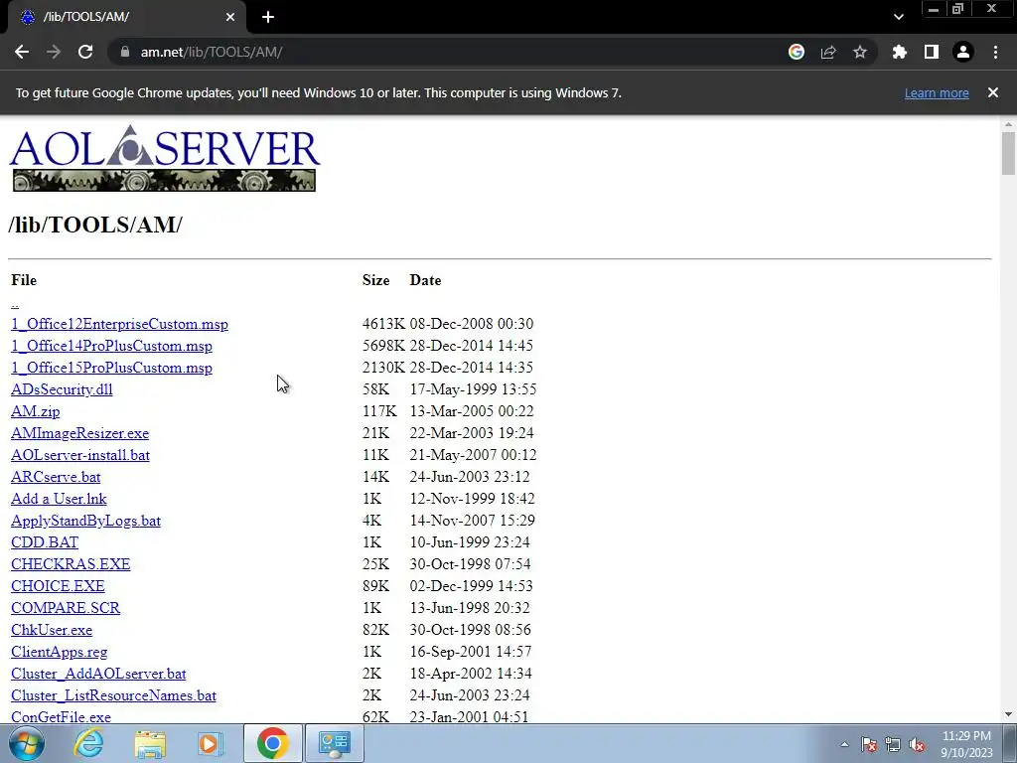Click the forward navigation arrow
1017x763 pixels.
[x=54, y=52]
